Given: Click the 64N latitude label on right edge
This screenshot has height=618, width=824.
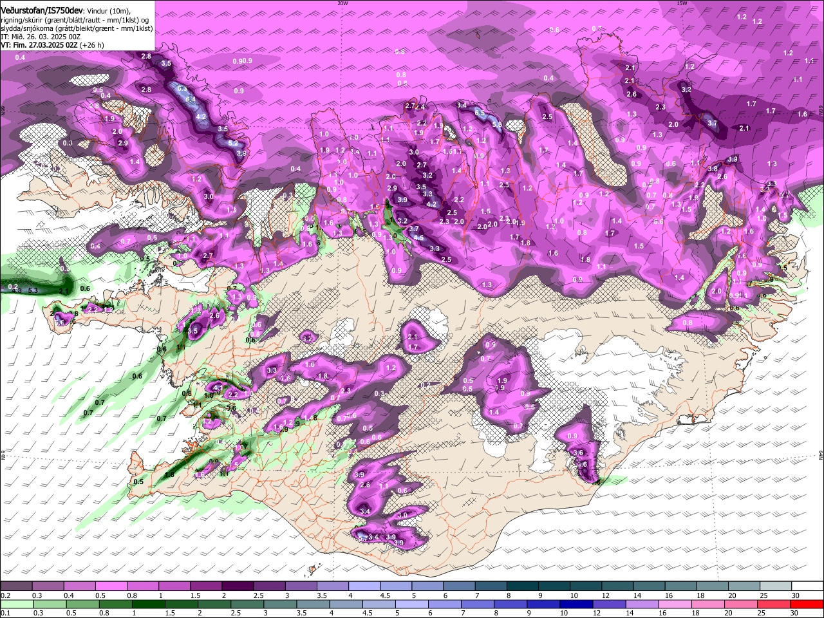Looking at the screenshot, I should [821, 454].
